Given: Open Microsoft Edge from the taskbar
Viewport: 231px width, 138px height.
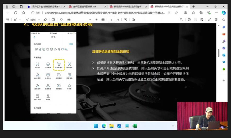Looking at the screenshot, I should click(x=104, y=126).
